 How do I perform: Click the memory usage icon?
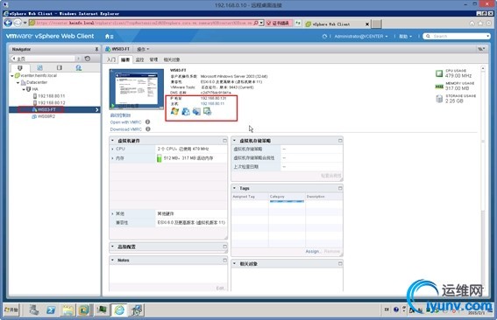click(x=439, y=87)
